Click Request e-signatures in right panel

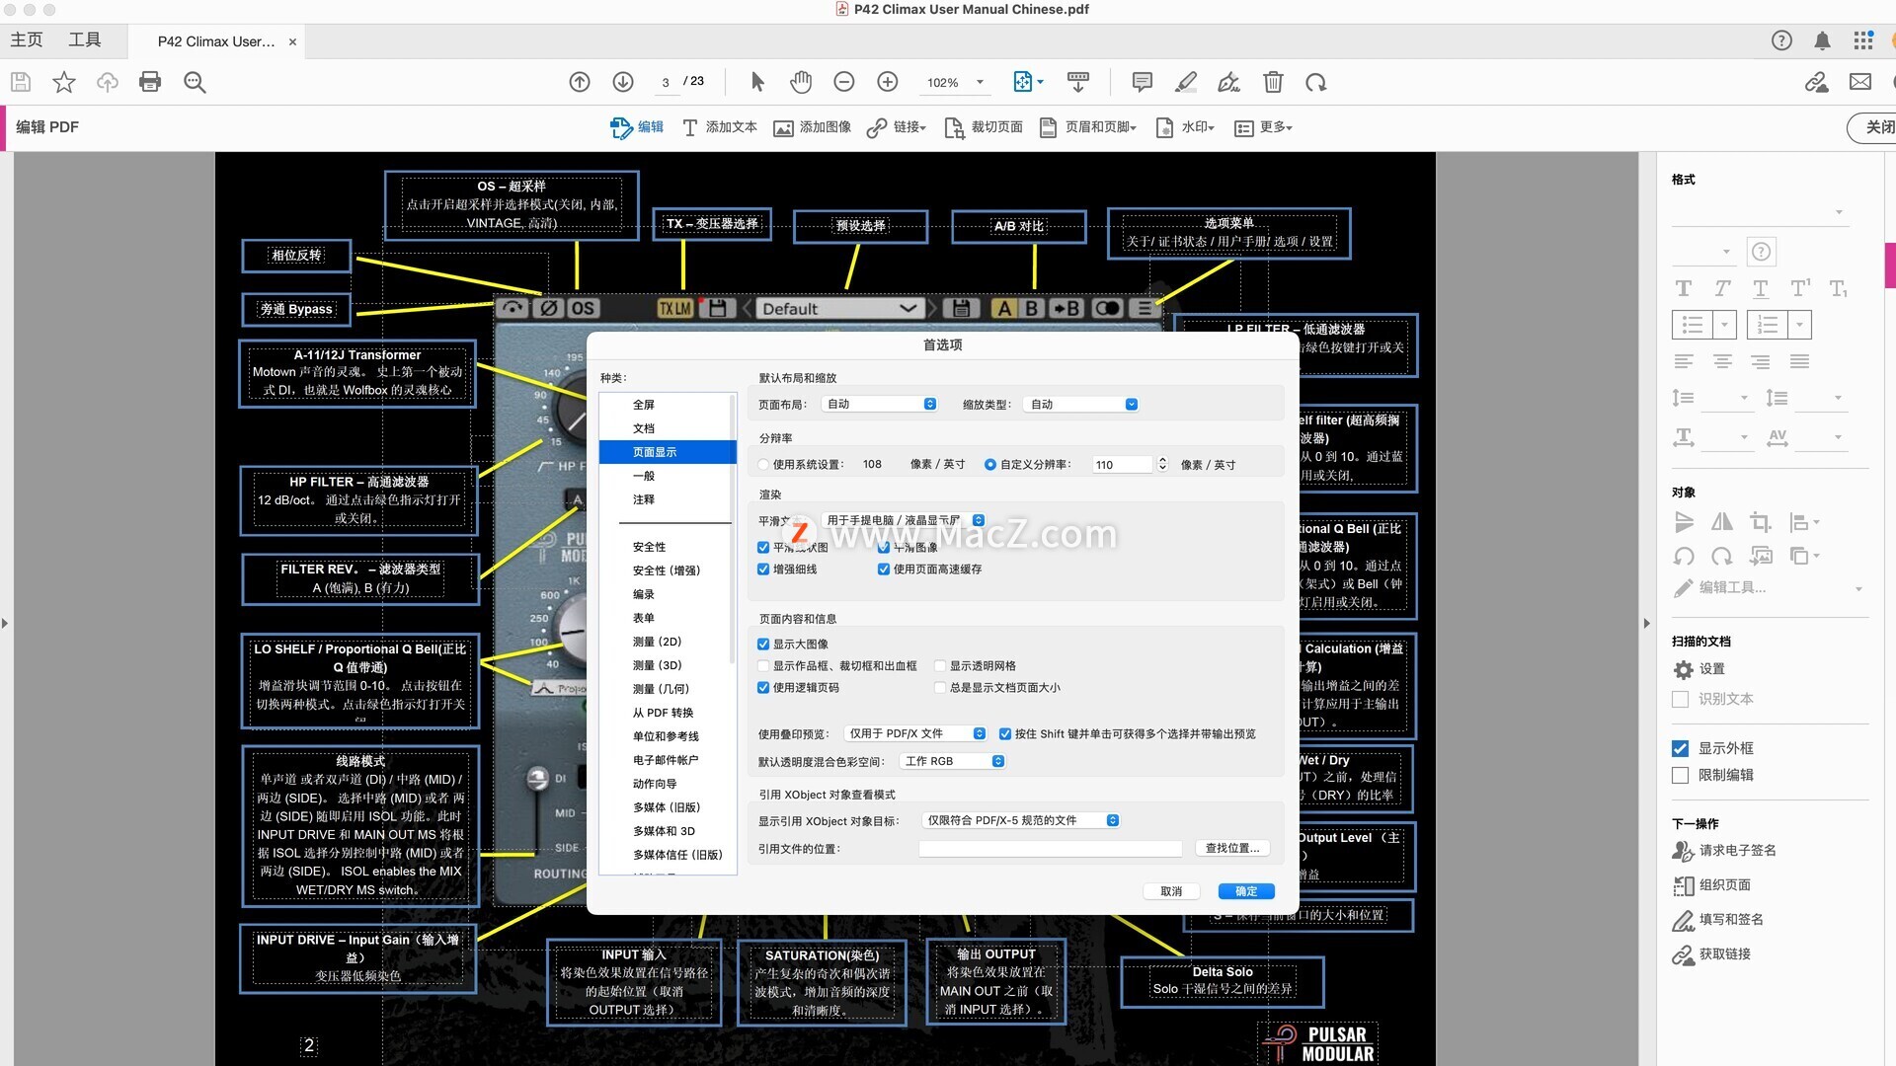[1724, 851]
